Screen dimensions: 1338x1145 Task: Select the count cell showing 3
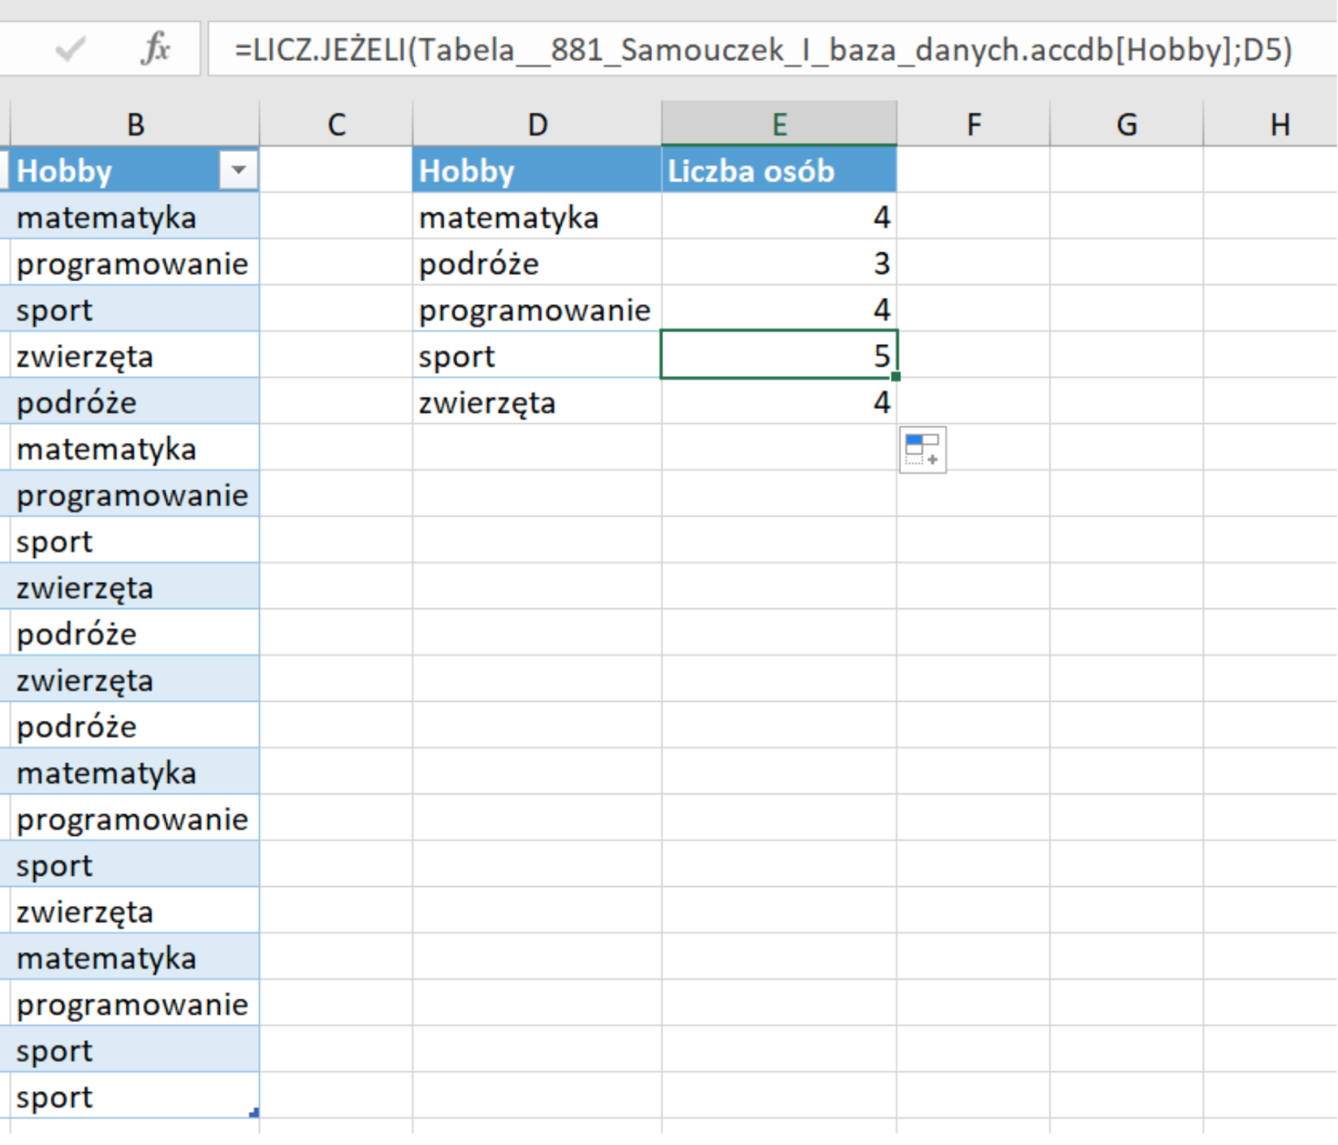[779, 263]
